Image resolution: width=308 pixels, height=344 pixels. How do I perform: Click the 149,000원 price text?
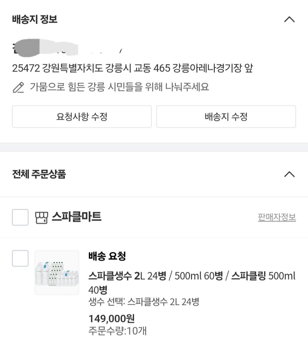pos(112,319)
